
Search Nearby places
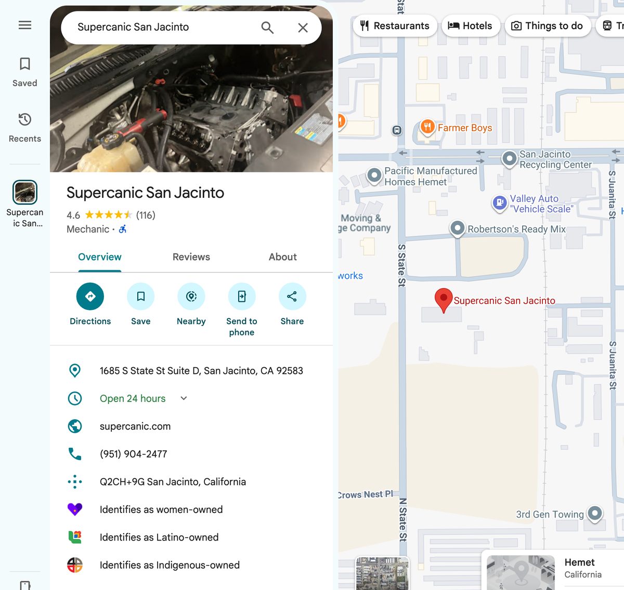191,305
